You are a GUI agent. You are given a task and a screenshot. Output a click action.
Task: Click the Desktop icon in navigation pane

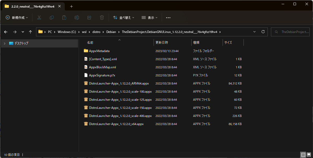[x=11, y=43]
